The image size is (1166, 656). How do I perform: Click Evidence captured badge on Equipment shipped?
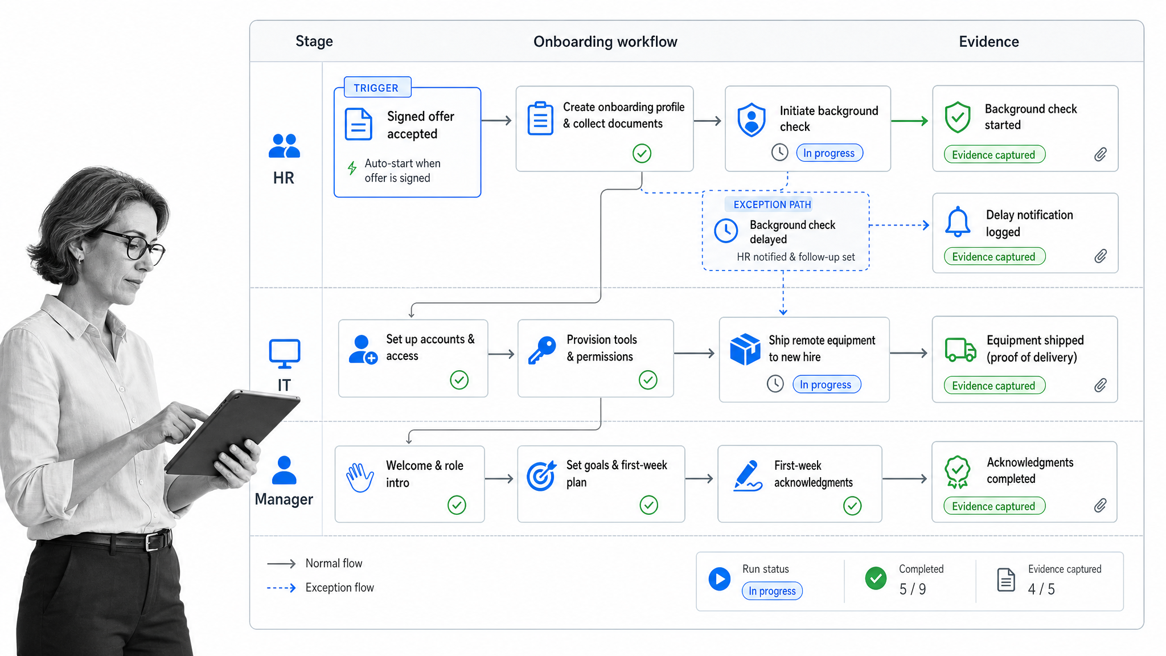pos(994,386)
